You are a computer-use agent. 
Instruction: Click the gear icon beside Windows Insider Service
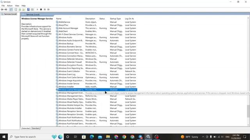click(57, 84)
